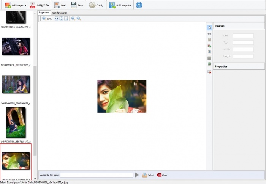Select thumbnail 14184699510_0222227056_c
The height and width of the screenshot is (184, 266).
pyautogui.click(x=16, y=46)
